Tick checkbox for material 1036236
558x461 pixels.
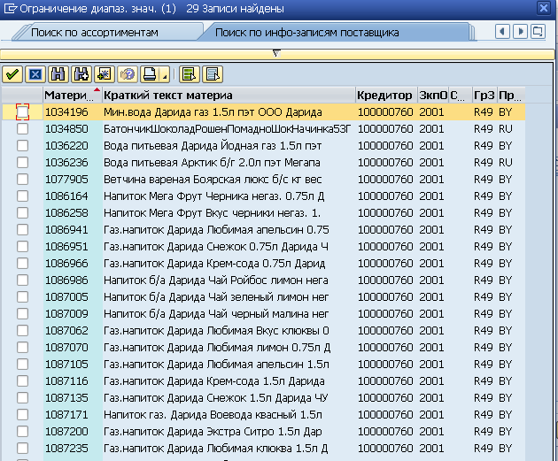(22, 163)
